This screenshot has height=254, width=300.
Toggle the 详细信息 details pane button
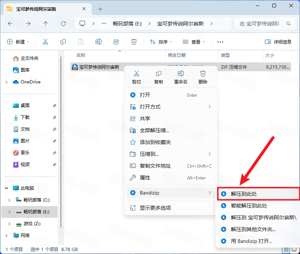tap(278, 42)
